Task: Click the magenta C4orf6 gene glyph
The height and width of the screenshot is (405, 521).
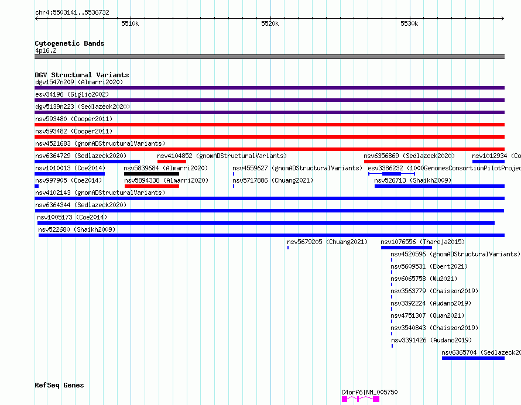Action: 361,399
